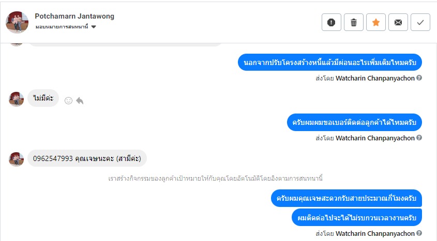Click the 0962547993 phone number message

coord(87,158)
